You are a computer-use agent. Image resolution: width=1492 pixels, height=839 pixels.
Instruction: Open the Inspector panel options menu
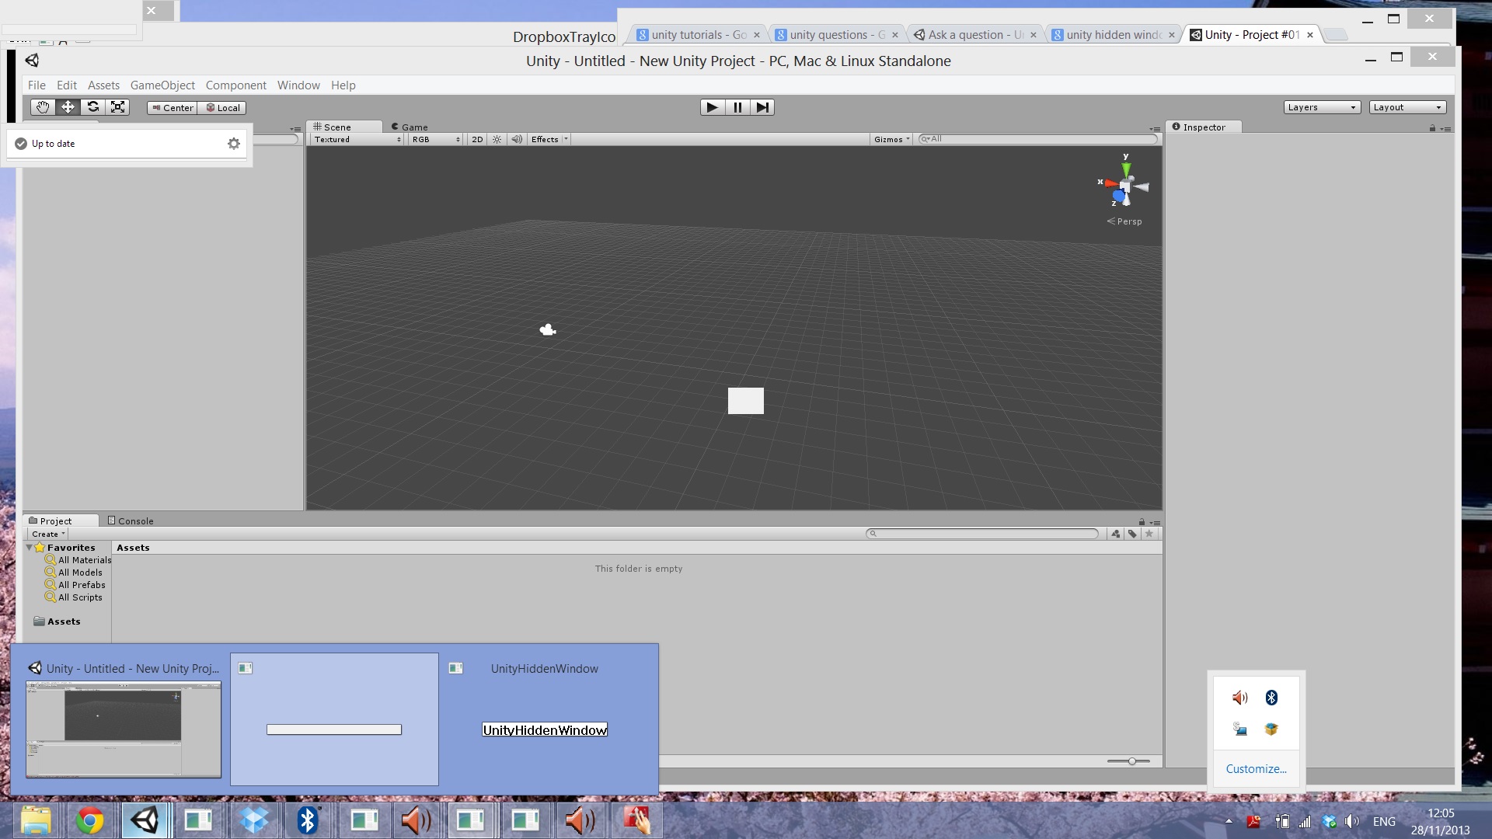[x=1445, y=129]
